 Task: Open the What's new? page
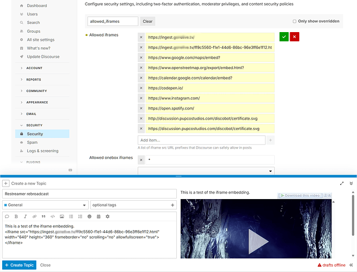[39, 48]
